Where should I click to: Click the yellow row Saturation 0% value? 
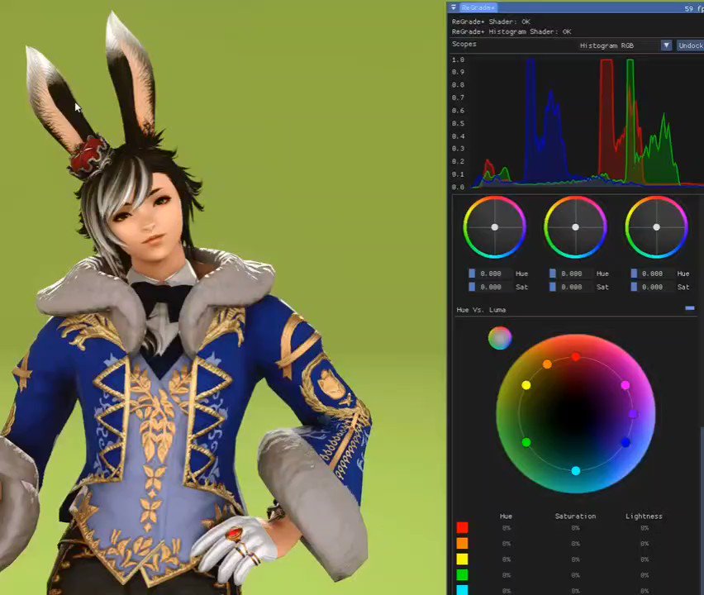click(575, 559)
